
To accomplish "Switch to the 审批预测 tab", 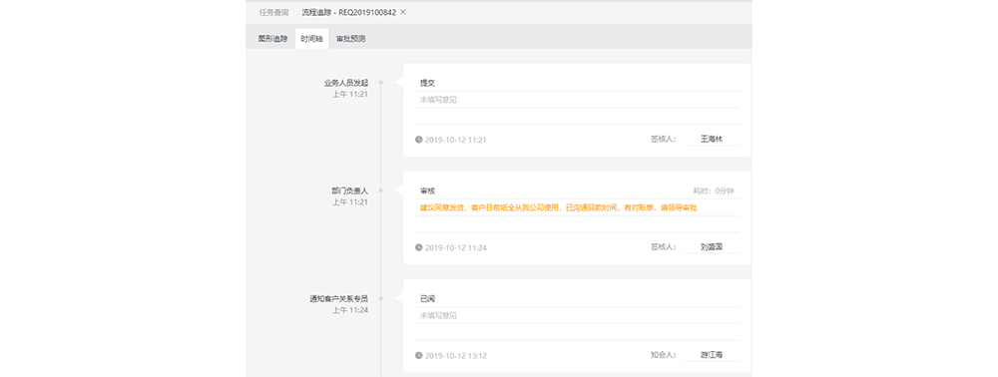I will [350, 39].
